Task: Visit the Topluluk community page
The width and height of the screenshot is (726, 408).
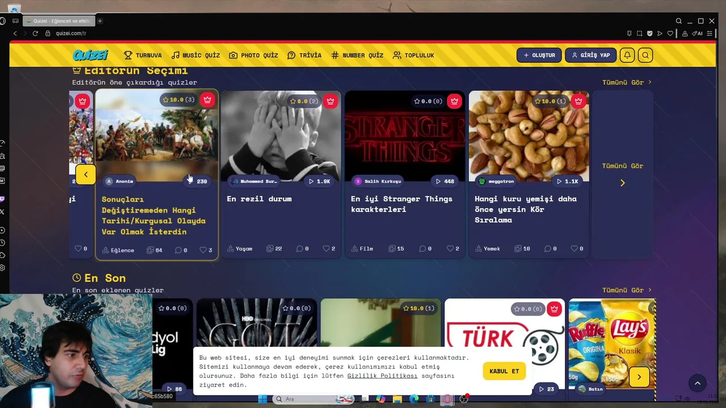Action: click(x=413, y=55)
